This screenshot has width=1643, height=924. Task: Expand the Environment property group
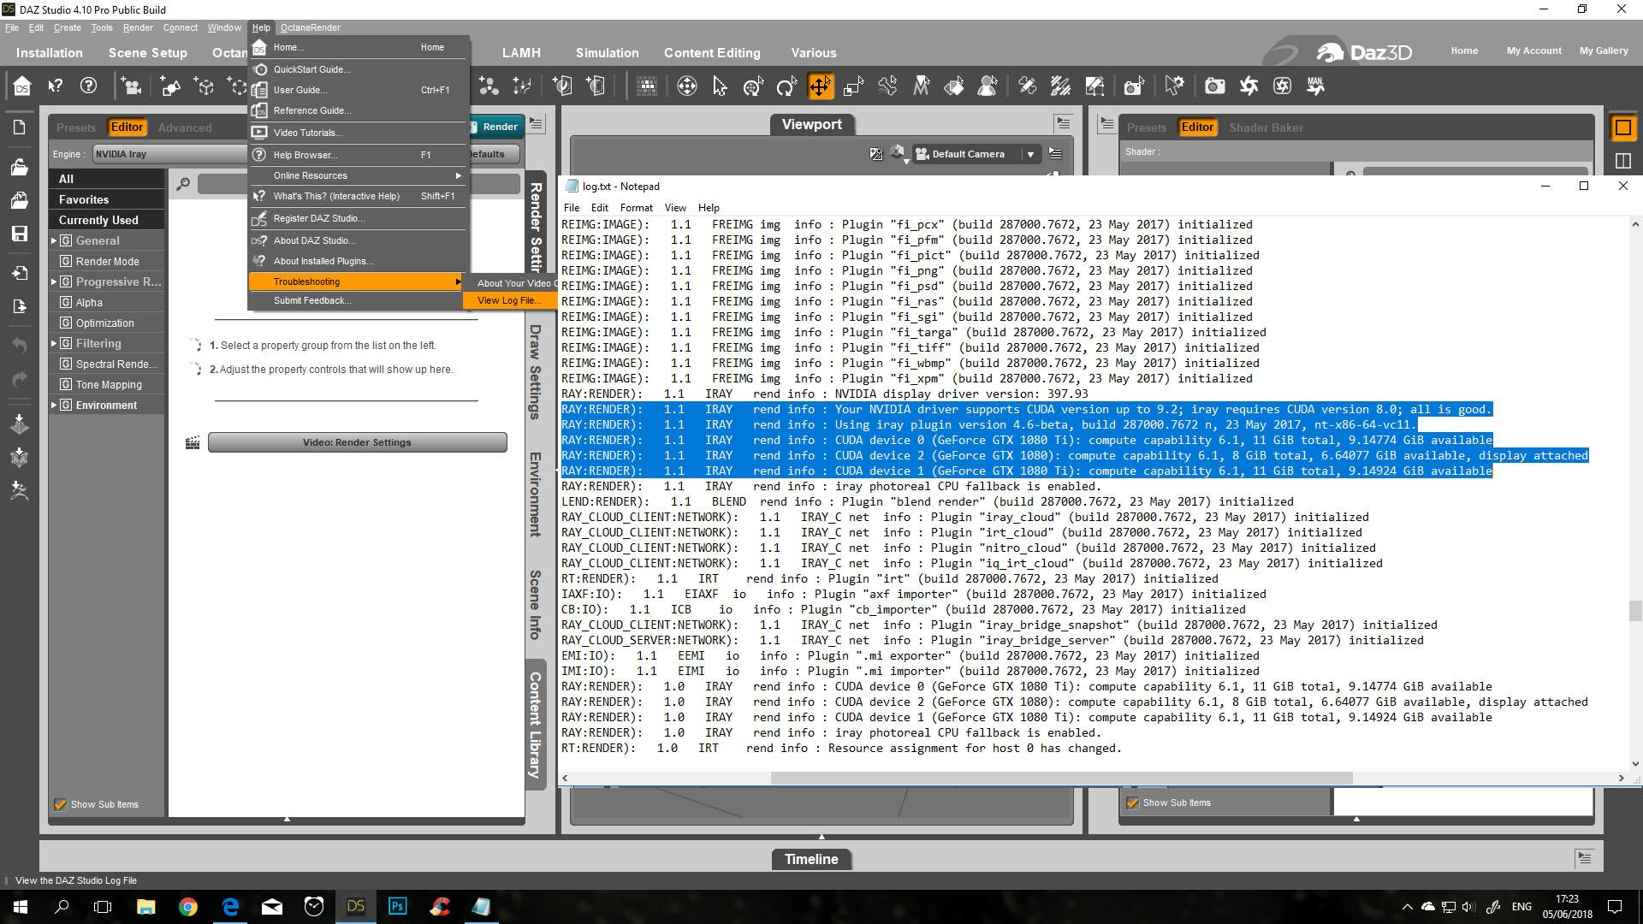(x=54, y=406)
